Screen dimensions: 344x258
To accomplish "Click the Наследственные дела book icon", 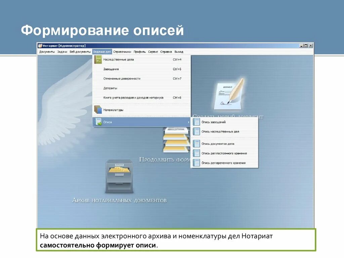I will tap(98, 59).
